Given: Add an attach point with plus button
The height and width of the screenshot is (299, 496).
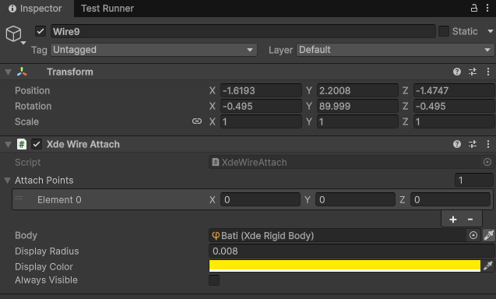Looking at the screenshot, I should 453,220.
